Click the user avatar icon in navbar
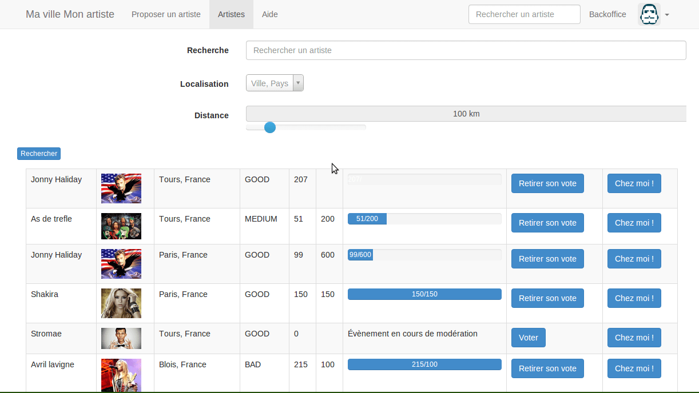699x393 pixels. [649, 14]
